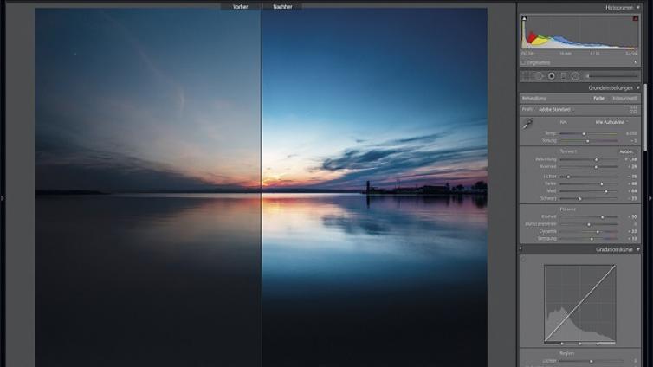Screen dimensions: 653x367
Task: Select the crop overlay grid tool
Action: coord(527,76)
